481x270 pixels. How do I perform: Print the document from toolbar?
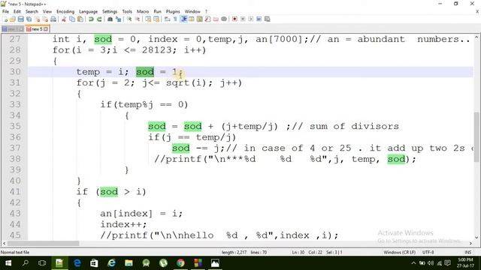tap(53, 19)
